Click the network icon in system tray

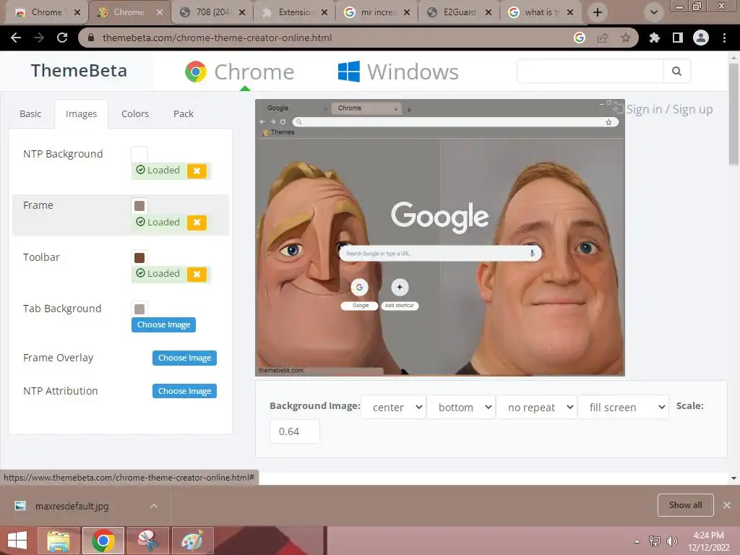coord(655,541)
